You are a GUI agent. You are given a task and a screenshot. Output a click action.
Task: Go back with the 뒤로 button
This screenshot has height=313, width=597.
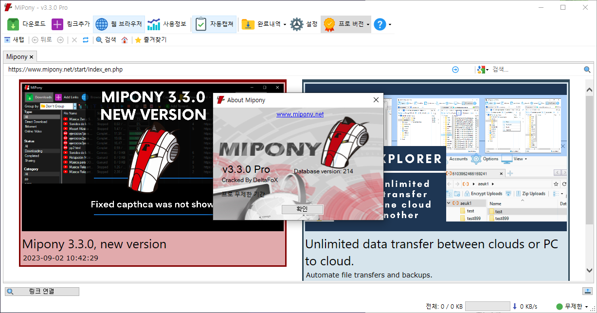tap(42, 40)
